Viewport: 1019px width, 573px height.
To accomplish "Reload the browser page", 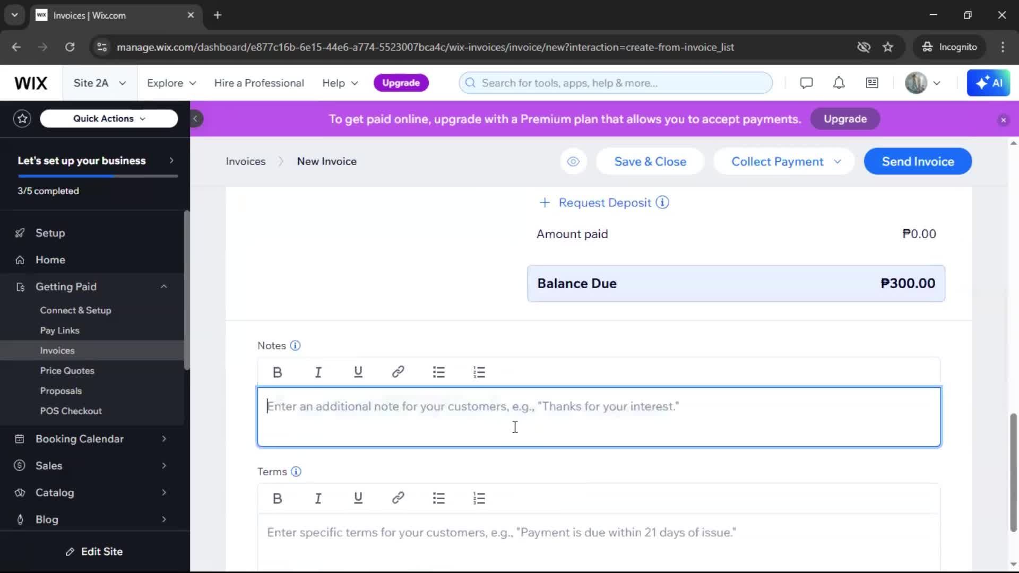I will [70, 47].
